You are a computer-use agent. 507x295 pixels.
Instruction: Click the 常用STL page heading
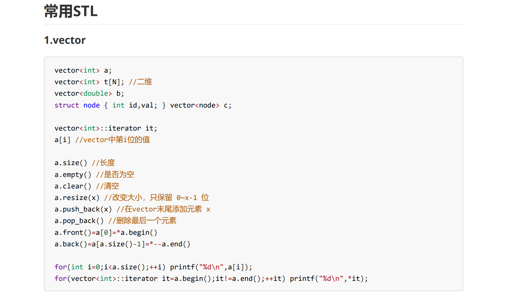pyautogui.click(x=71, y=12)
